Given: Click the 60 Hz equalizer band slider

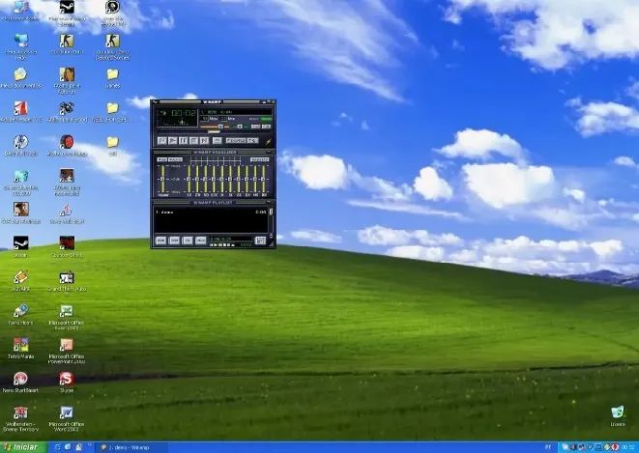Looking at the screenshot, I should 189,179.
